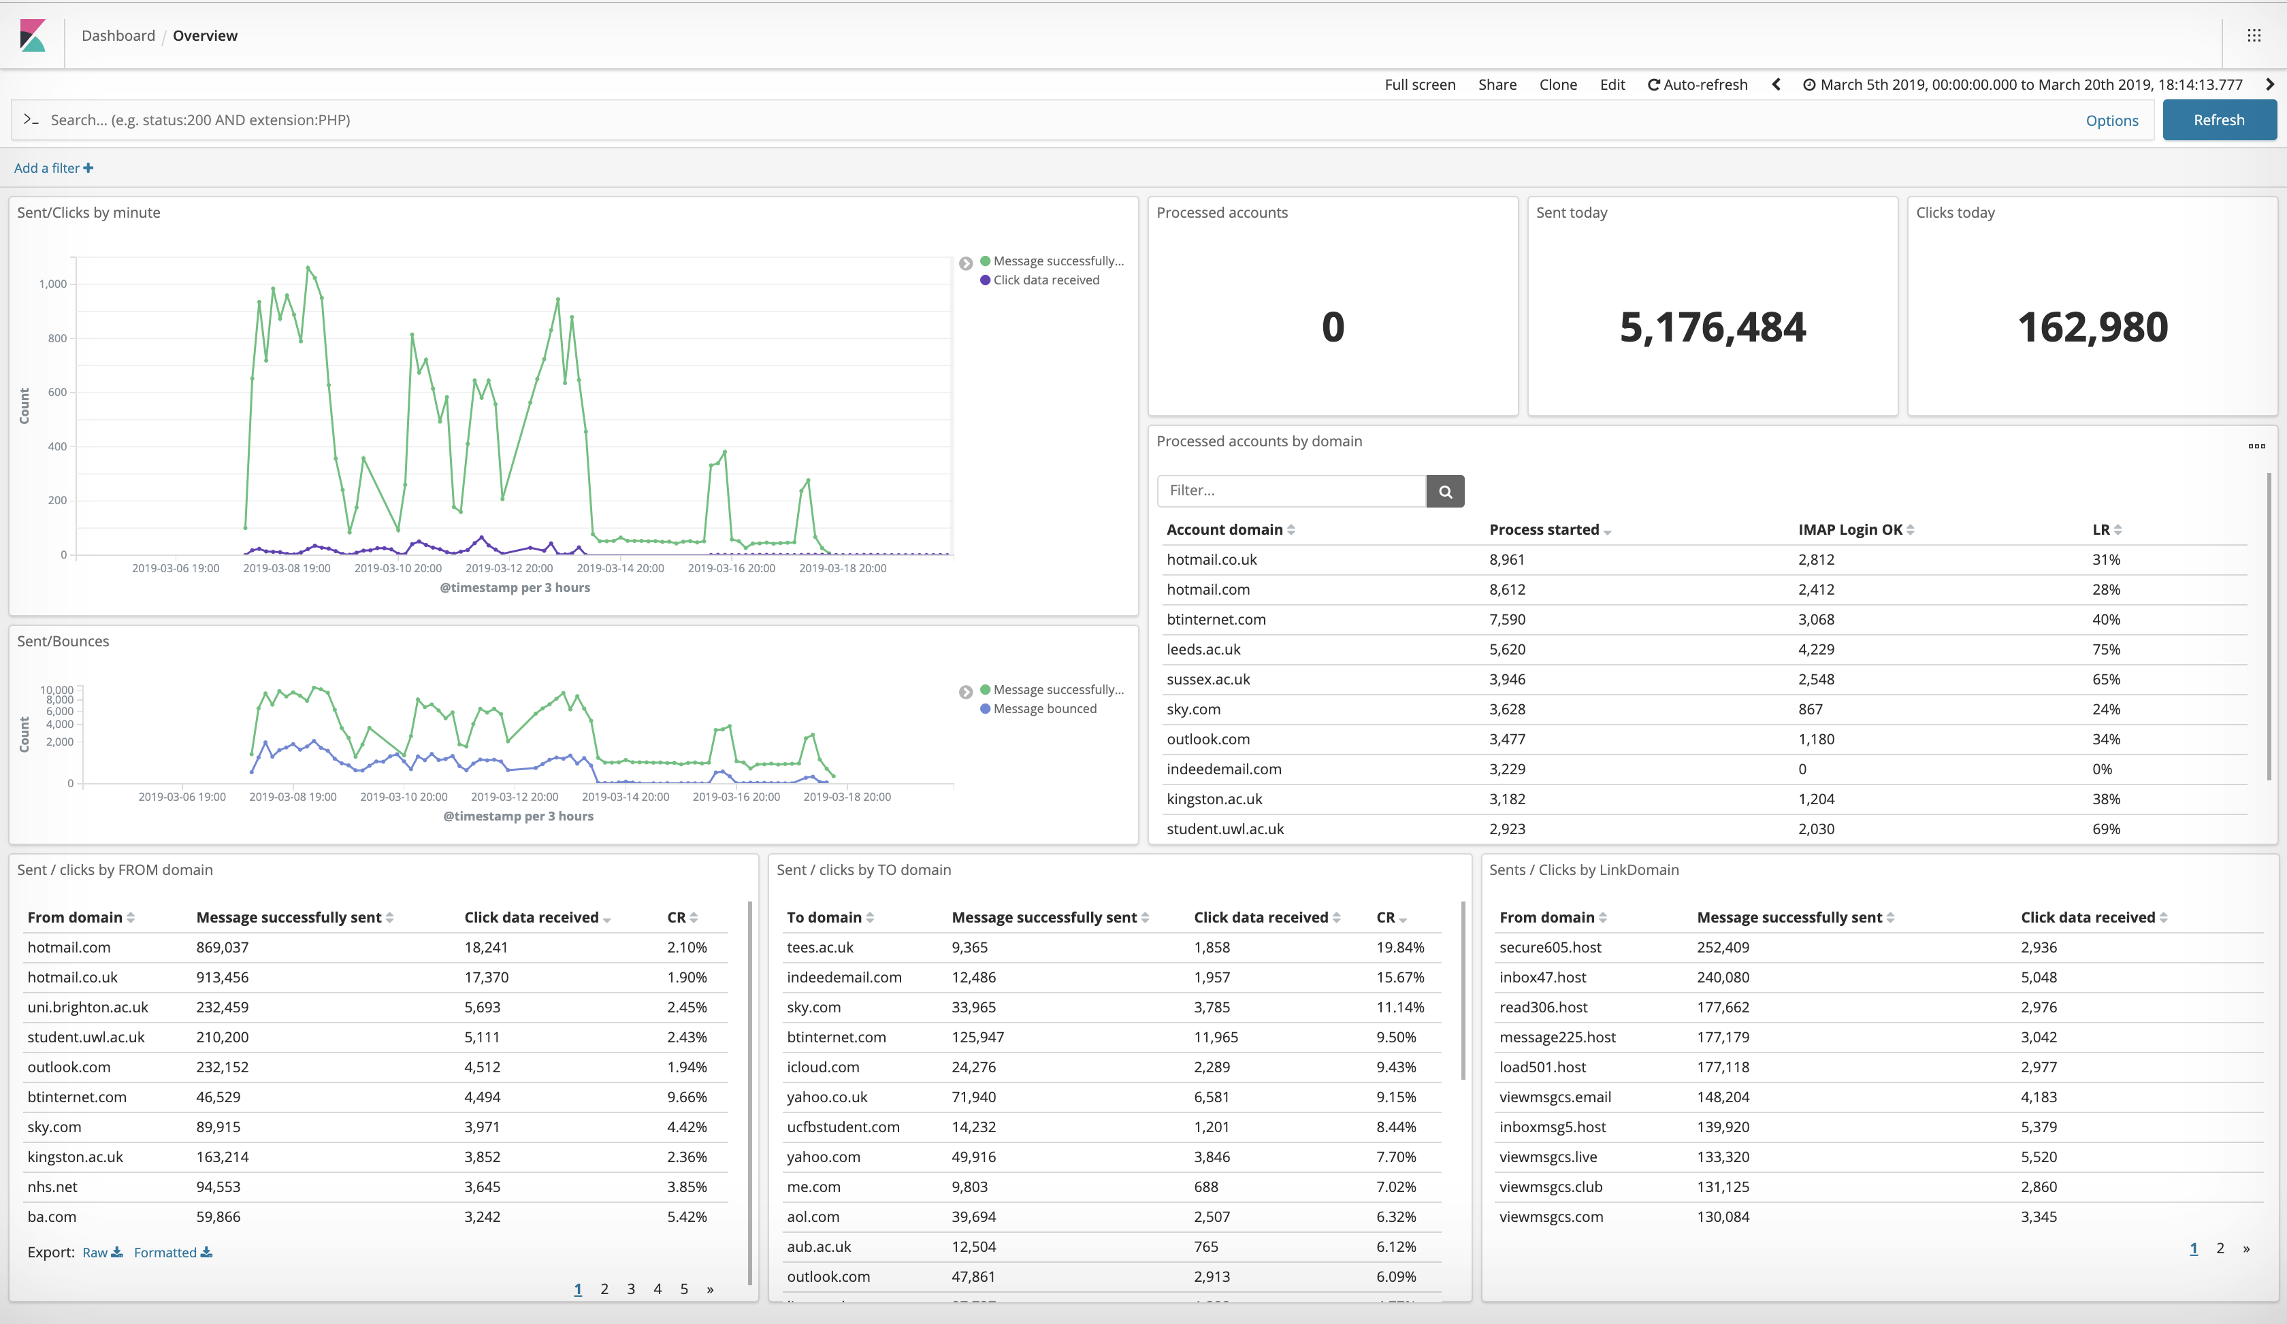Toggle legend on Sent/Clicks by minute chart
The image size is (2287, 1324).
(966, 263)
